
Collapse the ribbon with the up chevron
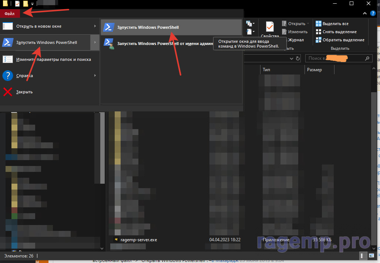[x=365, y=14]
